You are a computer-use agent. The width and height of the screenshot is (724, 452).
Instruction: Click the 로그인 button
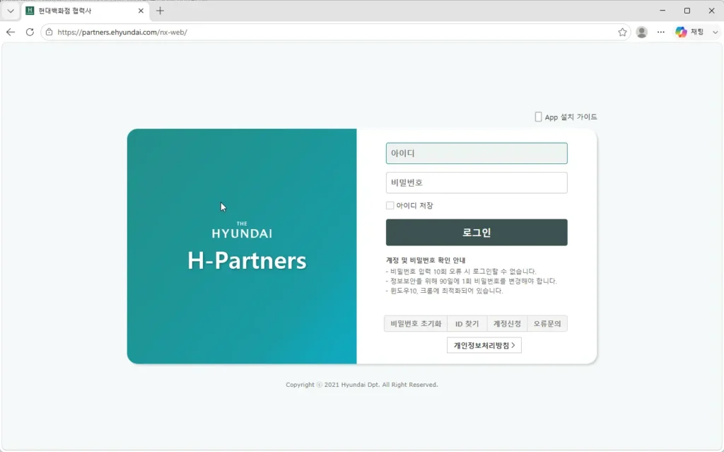tap(477, 233)
